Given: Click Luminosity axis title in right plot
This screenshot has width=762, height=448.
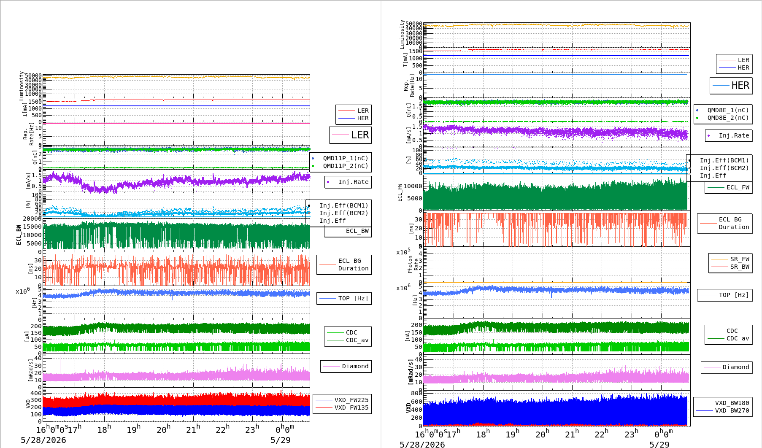Looking at the screenshot, I should (x=402, y=34).
